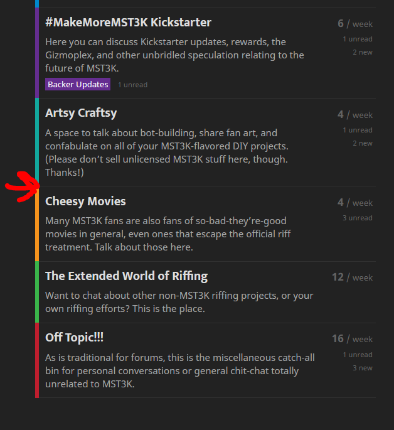Click the red color bar beside Off Topic
The height and width of the screenshot is (430, 394).
point(37,360)
